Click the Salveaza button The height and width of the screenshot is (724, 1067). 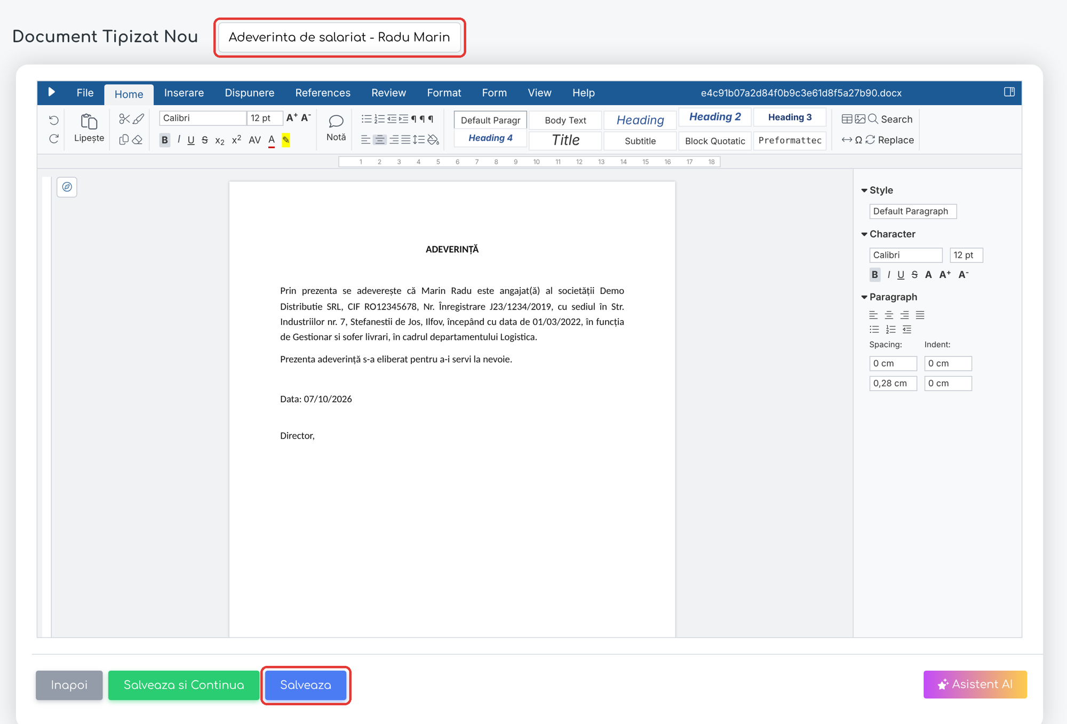point(306,685)
